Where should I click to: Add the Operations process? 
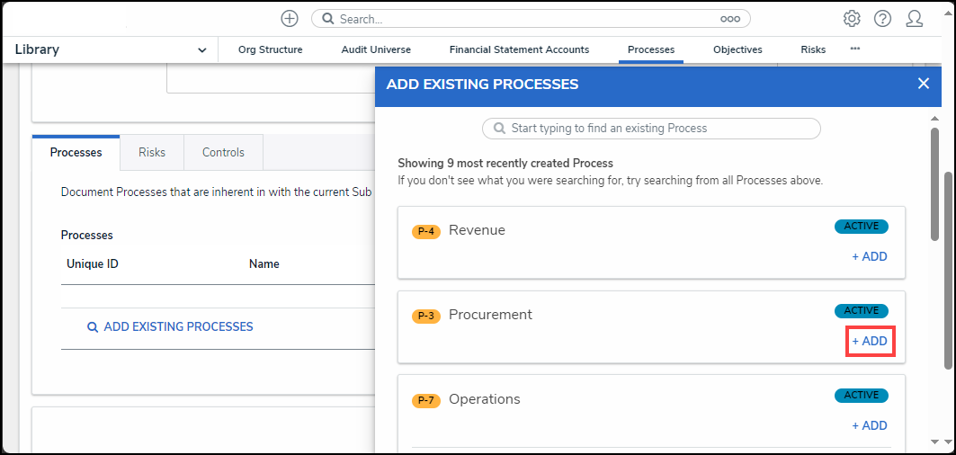pos(870,426)
